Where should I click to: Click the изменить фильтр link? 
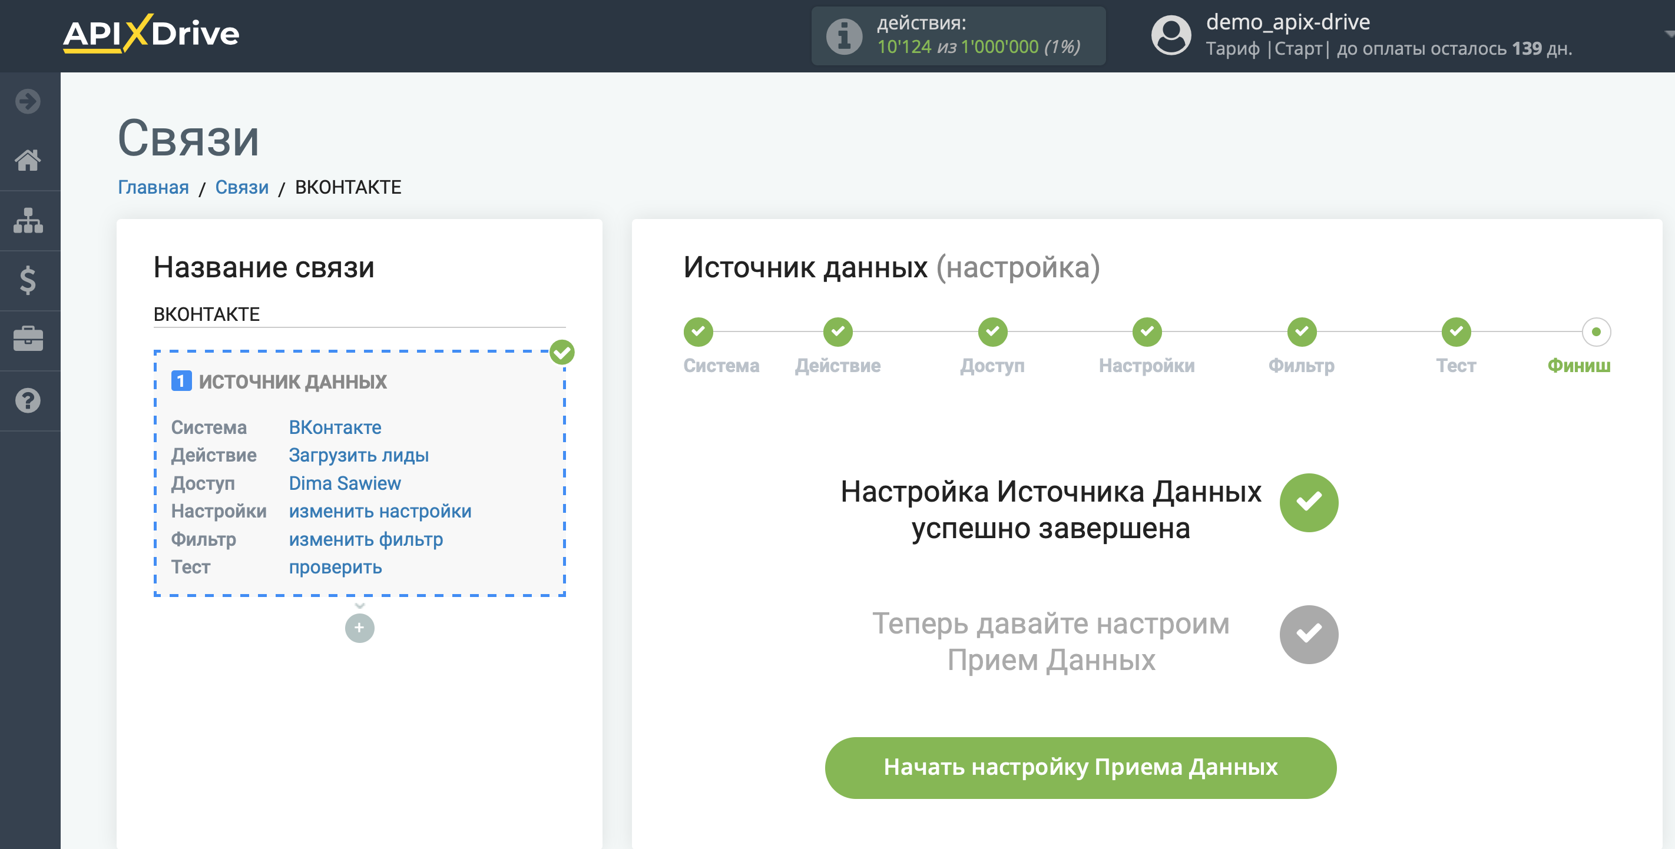point(366,539)
